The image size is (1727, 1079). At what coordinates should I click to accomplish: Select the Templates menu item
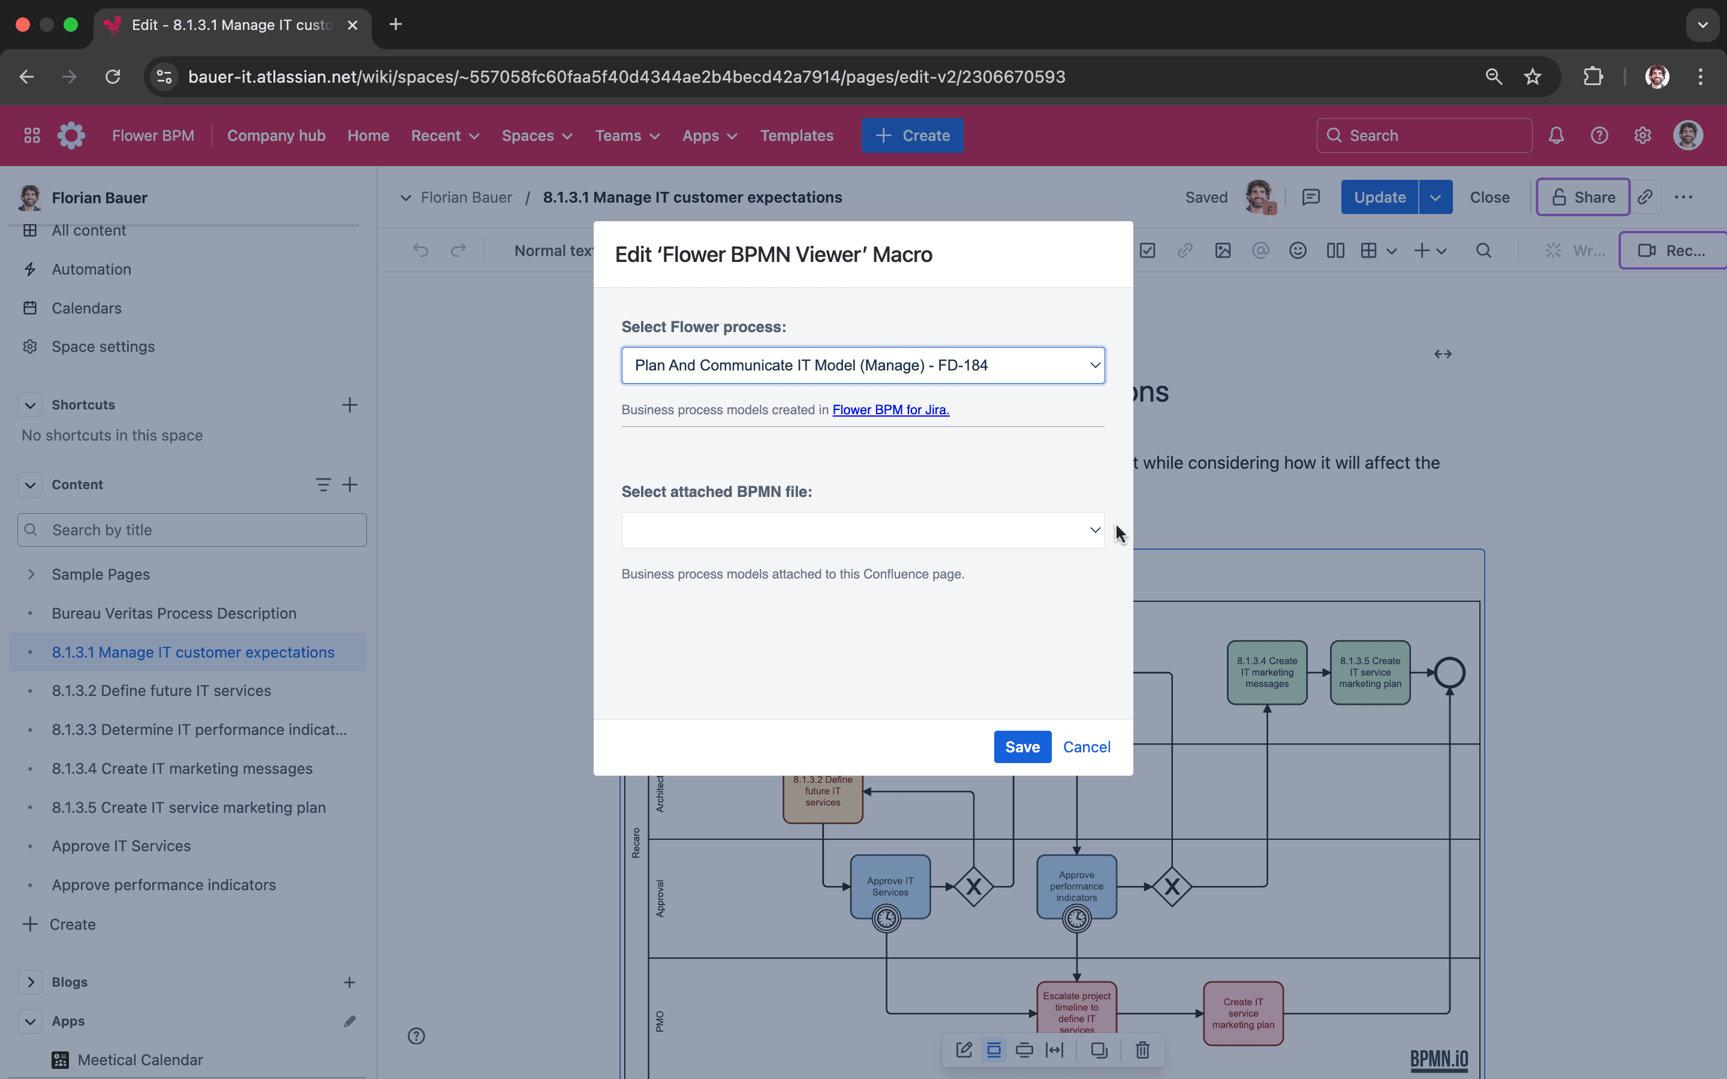coord(797,134)
